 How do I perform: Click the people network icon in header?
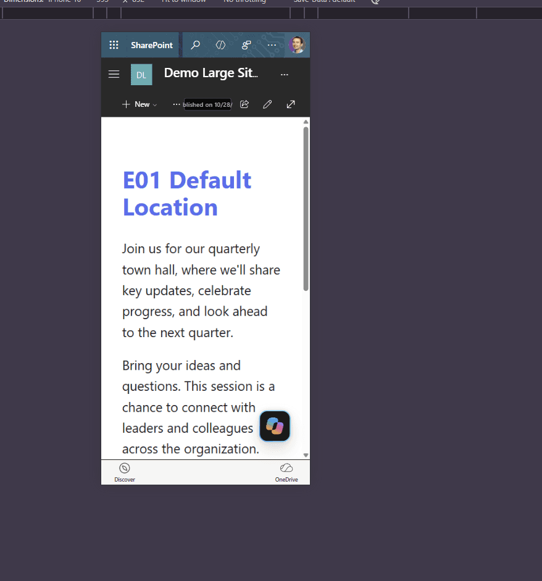[x=246, y=45]
